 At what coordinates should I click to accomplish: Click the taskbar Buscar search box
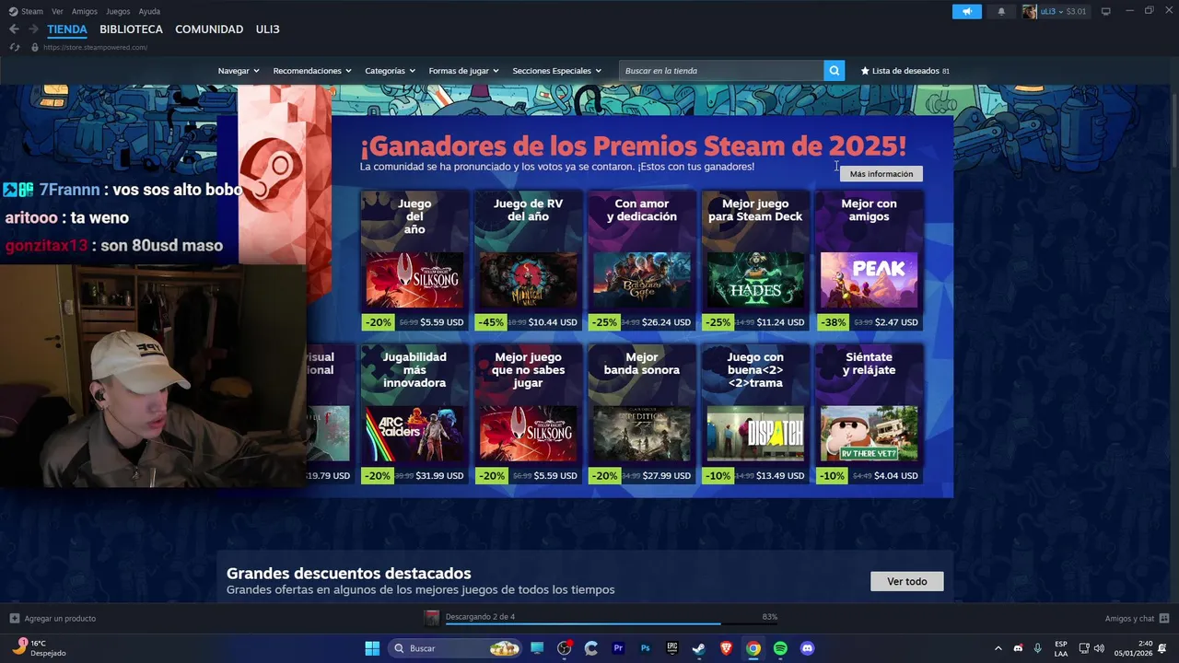tap(456, 648)
